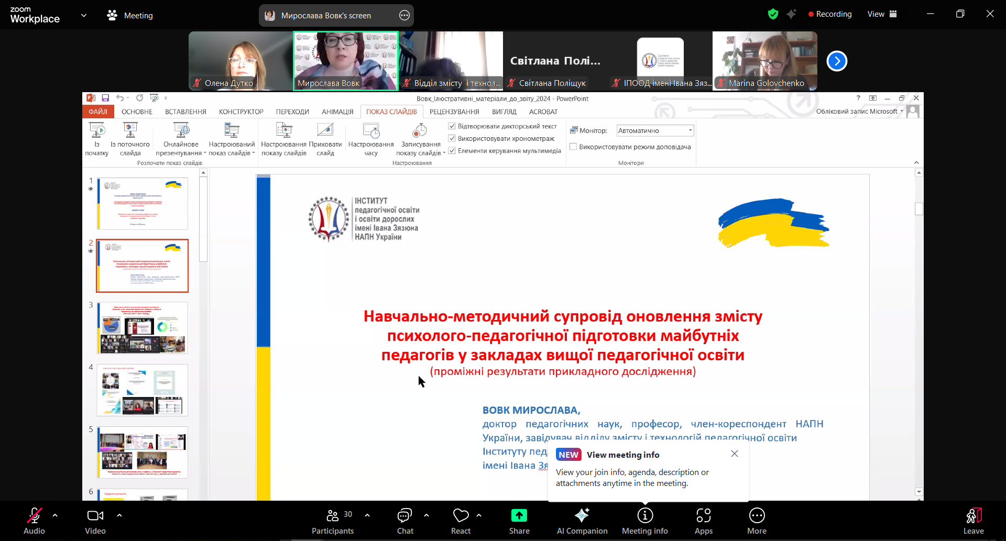Open the Participants list
This screenshot has height=541, width=1006.
pos(333,516)
